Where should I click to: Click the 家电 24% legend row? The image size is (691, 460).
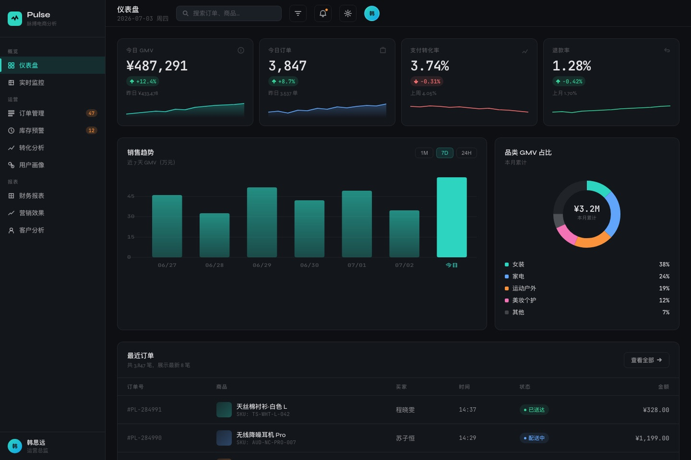[587, 277]
